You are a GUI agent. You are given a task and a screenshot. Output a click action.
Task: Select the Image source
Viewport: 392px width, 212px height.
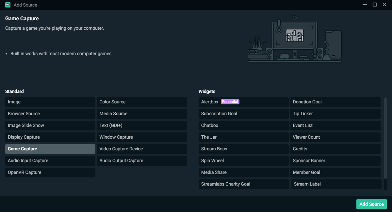click(x=50, y=102)
